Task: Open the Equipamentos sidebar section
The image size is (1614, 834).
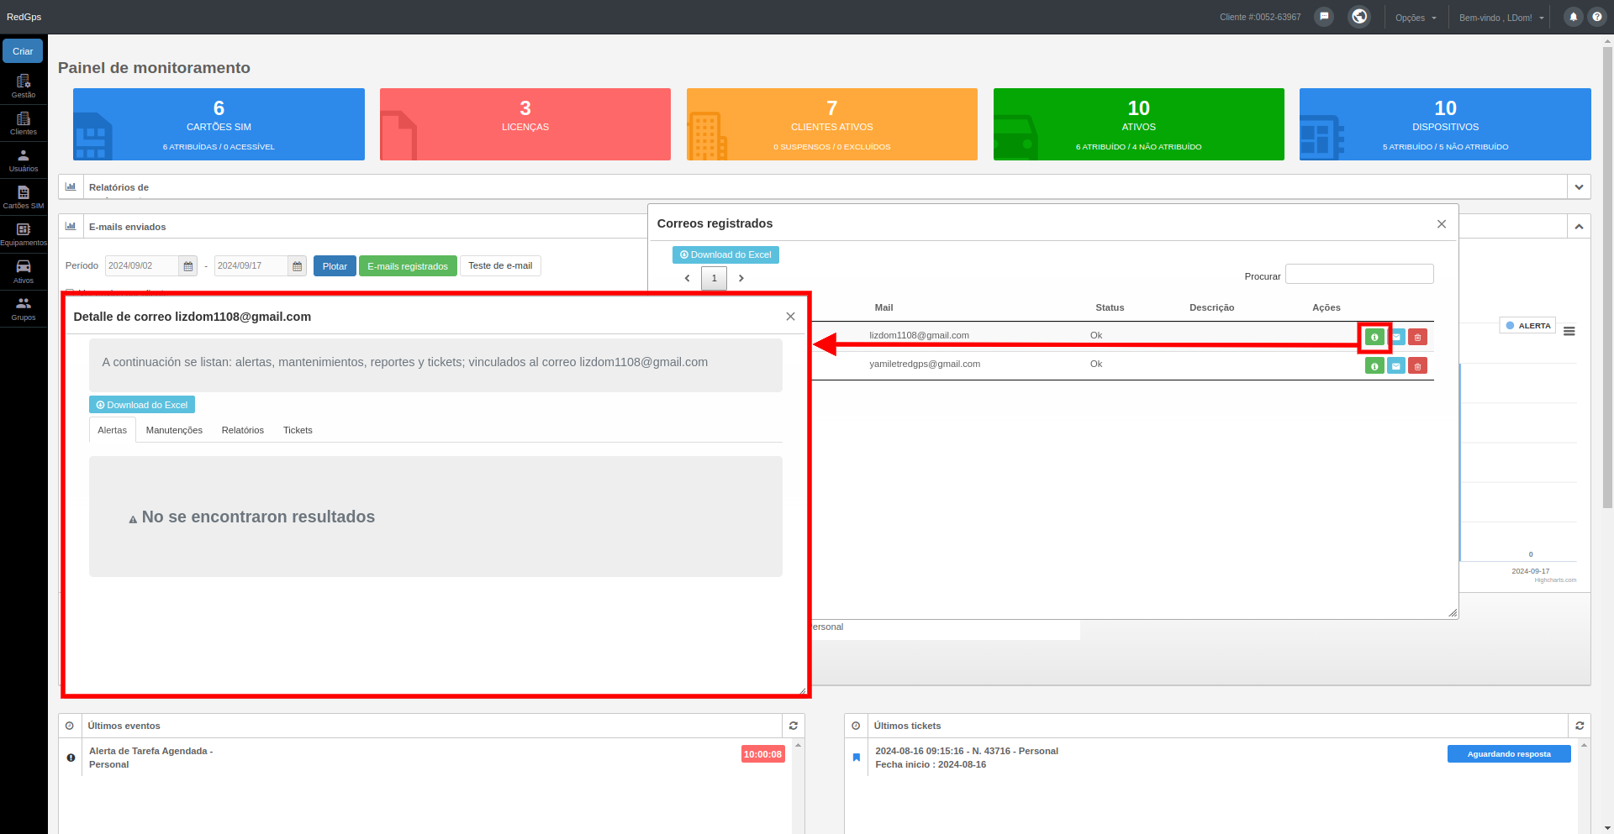Action: [24, 234]
